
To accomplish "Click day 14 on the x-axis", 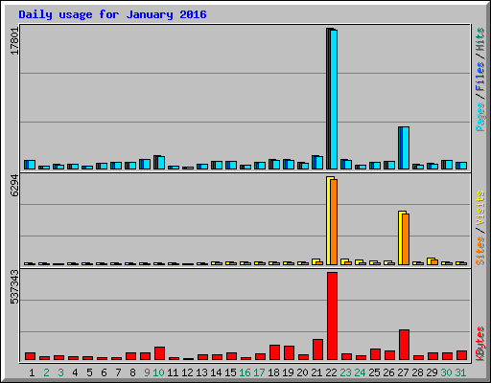I will coord(216,372).
